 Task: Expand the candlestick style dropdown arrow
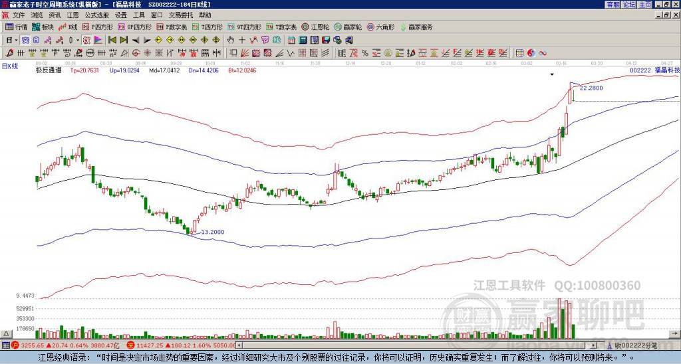[78, 41]
